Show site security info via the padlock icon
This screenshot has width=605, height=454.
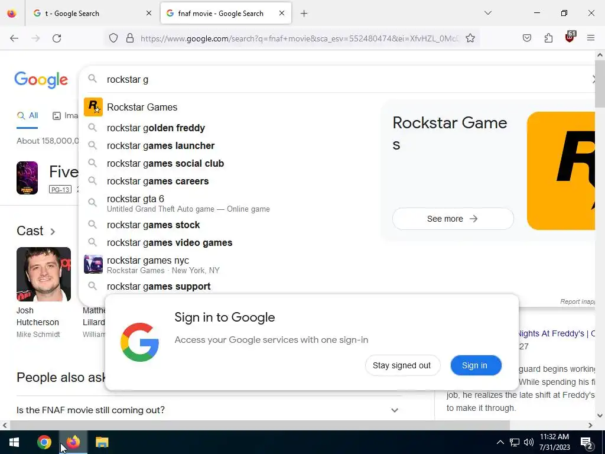click(x=130, y=38)
